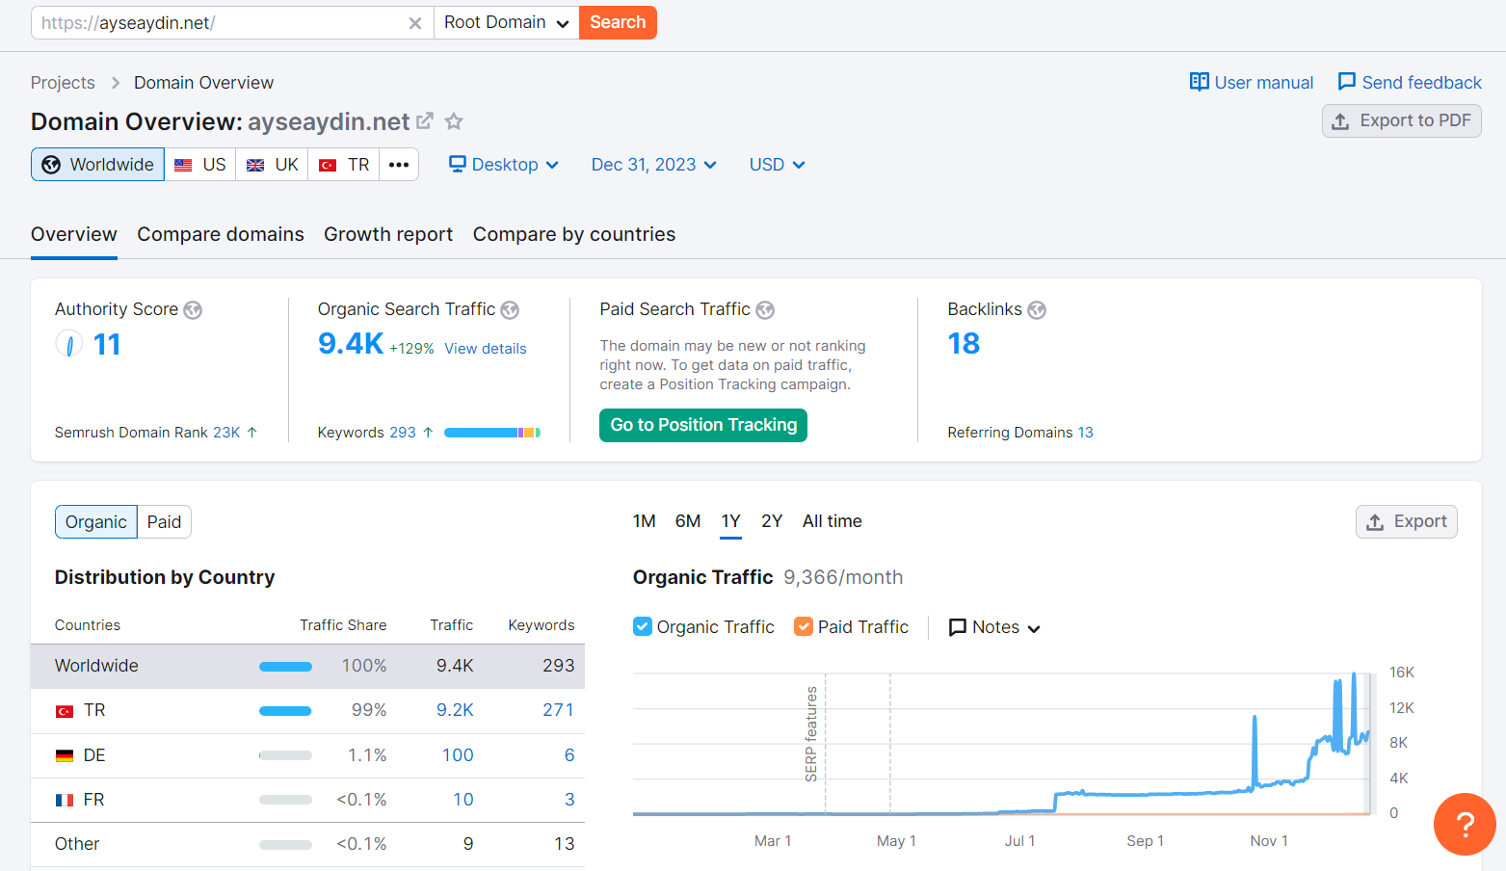
Task: Click the Backlinks globe icon
Action: tap(1037, 310)
